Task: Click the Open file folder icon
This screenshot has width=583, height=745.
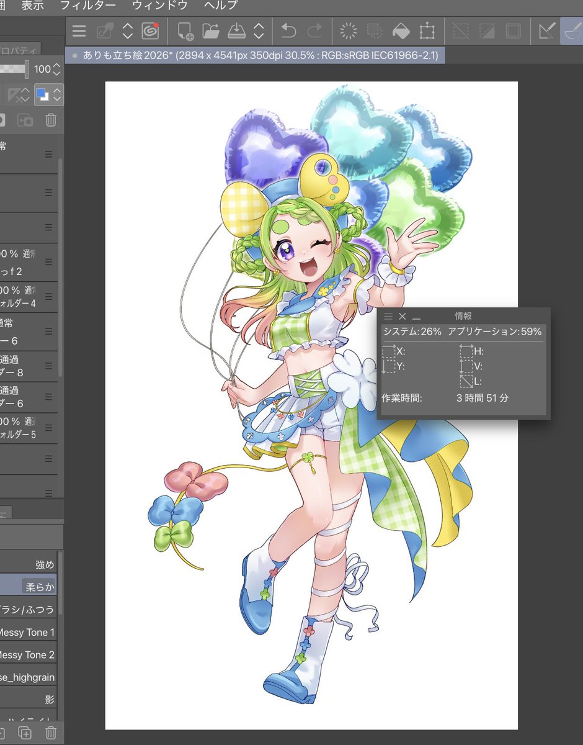Action: 211,31
